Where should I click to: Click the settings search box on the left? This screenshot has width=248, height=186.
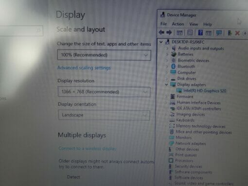tap(21, 31)
